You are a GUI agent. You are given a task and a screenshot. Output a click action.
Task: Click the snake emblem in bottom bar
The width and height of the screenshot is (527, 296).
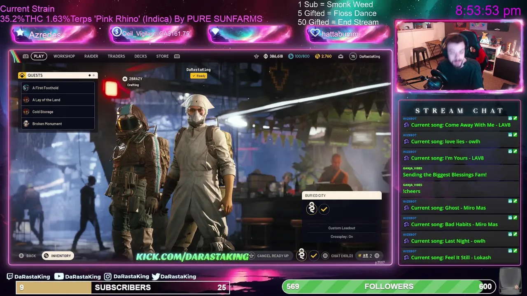click(302, 254)
